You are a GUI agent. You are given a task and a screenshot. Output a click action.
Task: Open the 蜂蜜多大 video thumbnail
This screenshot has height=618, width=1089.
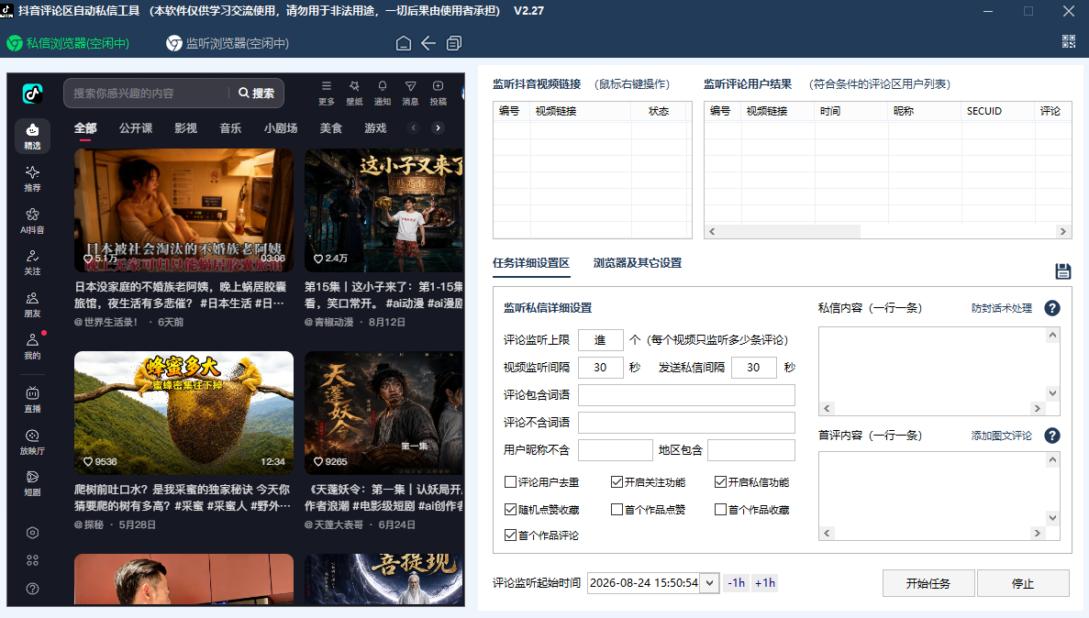pos(183,413)
